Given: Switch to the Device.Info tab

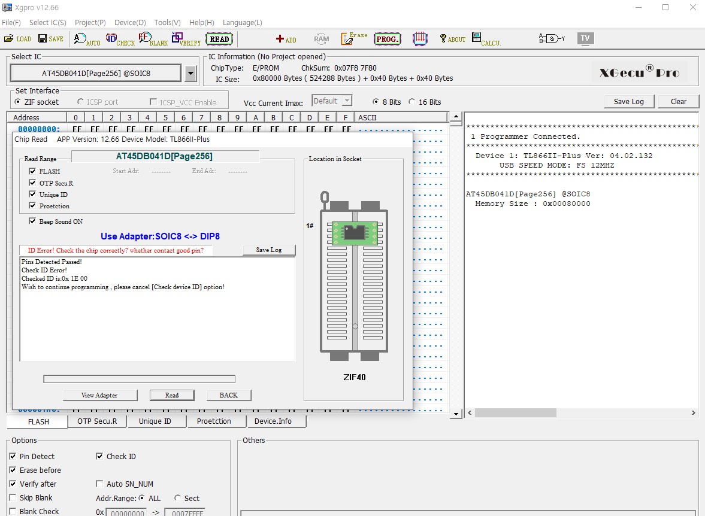Looking at the screenshot, I should click(x=273, y=421).
